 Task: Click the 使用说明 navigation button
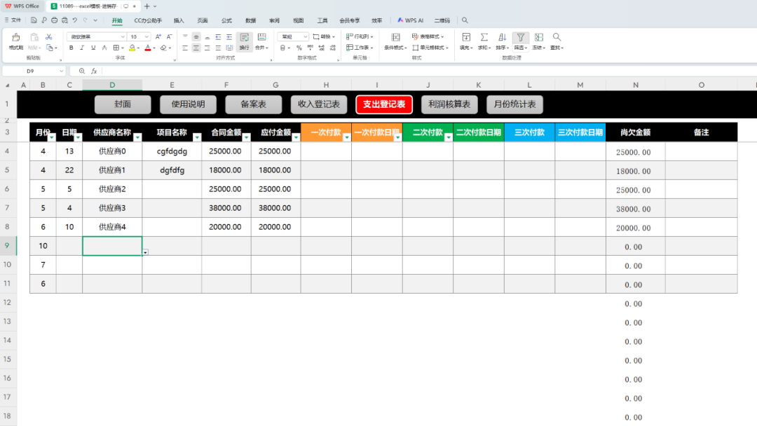189,104
